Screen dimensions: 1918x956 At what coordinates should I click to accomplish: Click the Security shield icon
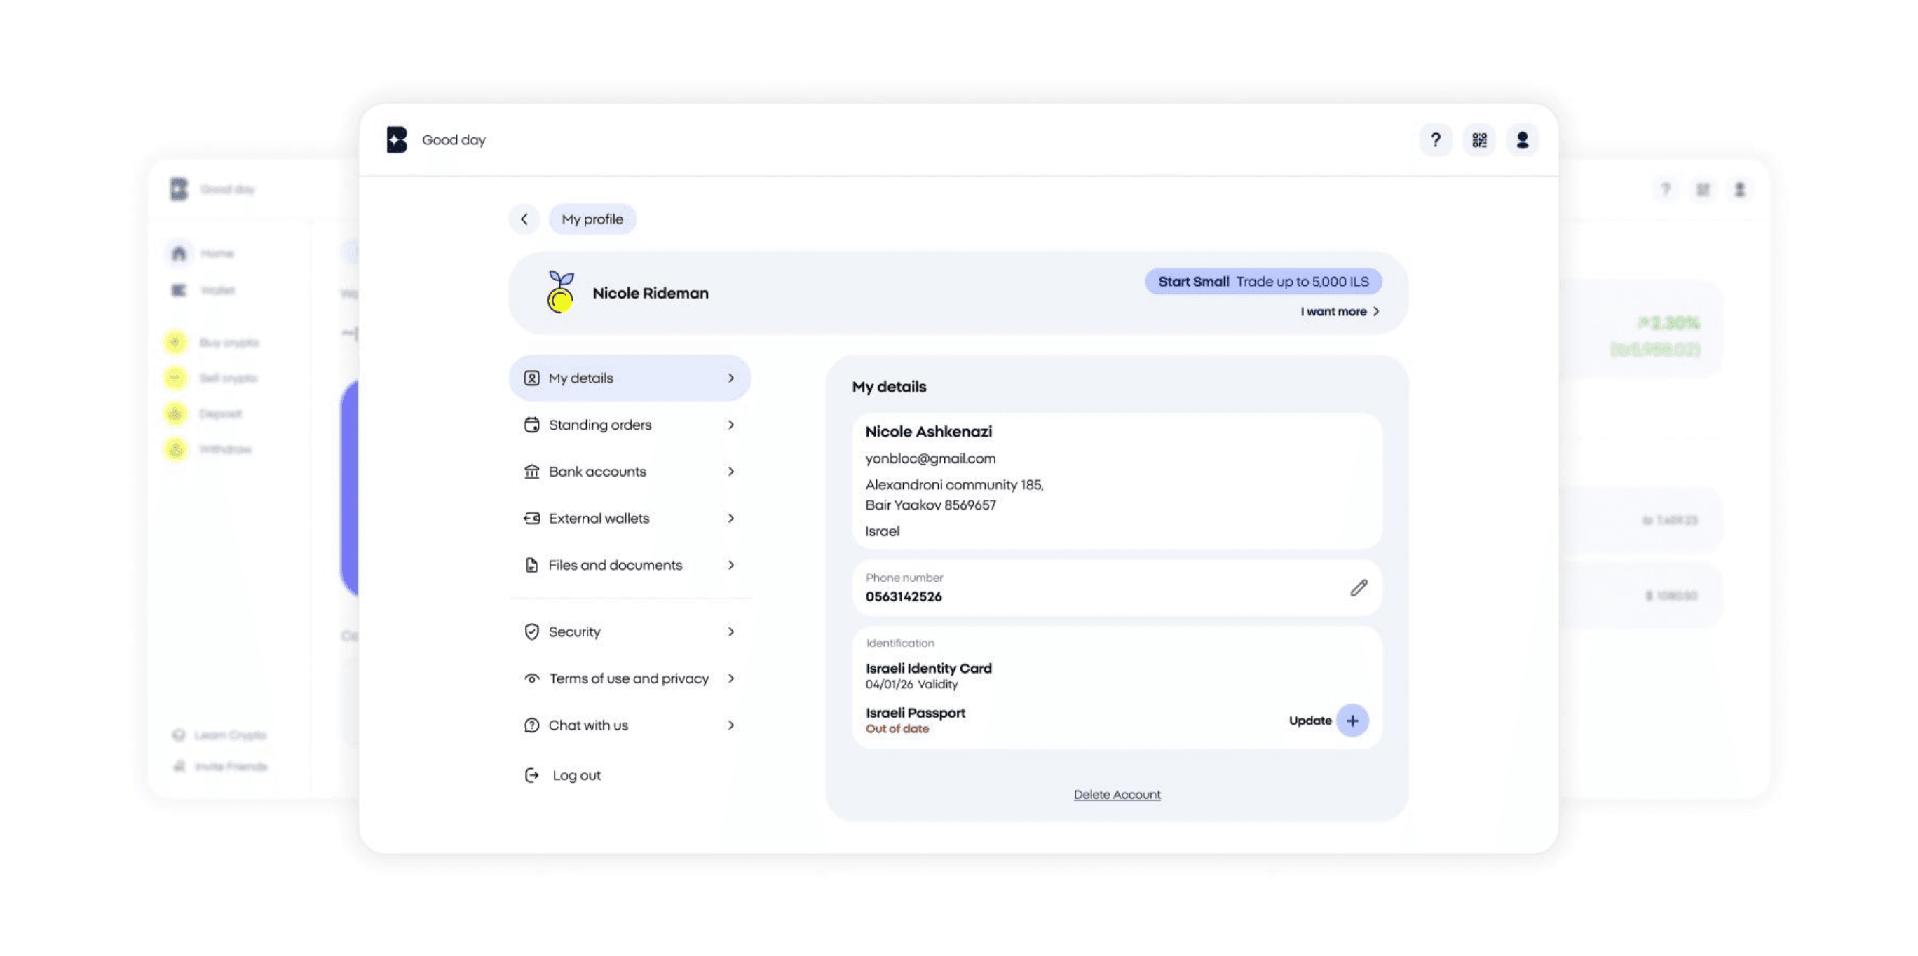point(531,632)
